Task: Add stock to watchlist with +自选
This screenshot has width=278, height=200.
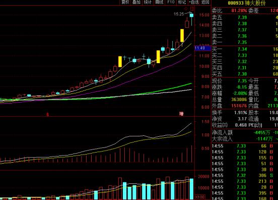Action: tap(194, 2)
